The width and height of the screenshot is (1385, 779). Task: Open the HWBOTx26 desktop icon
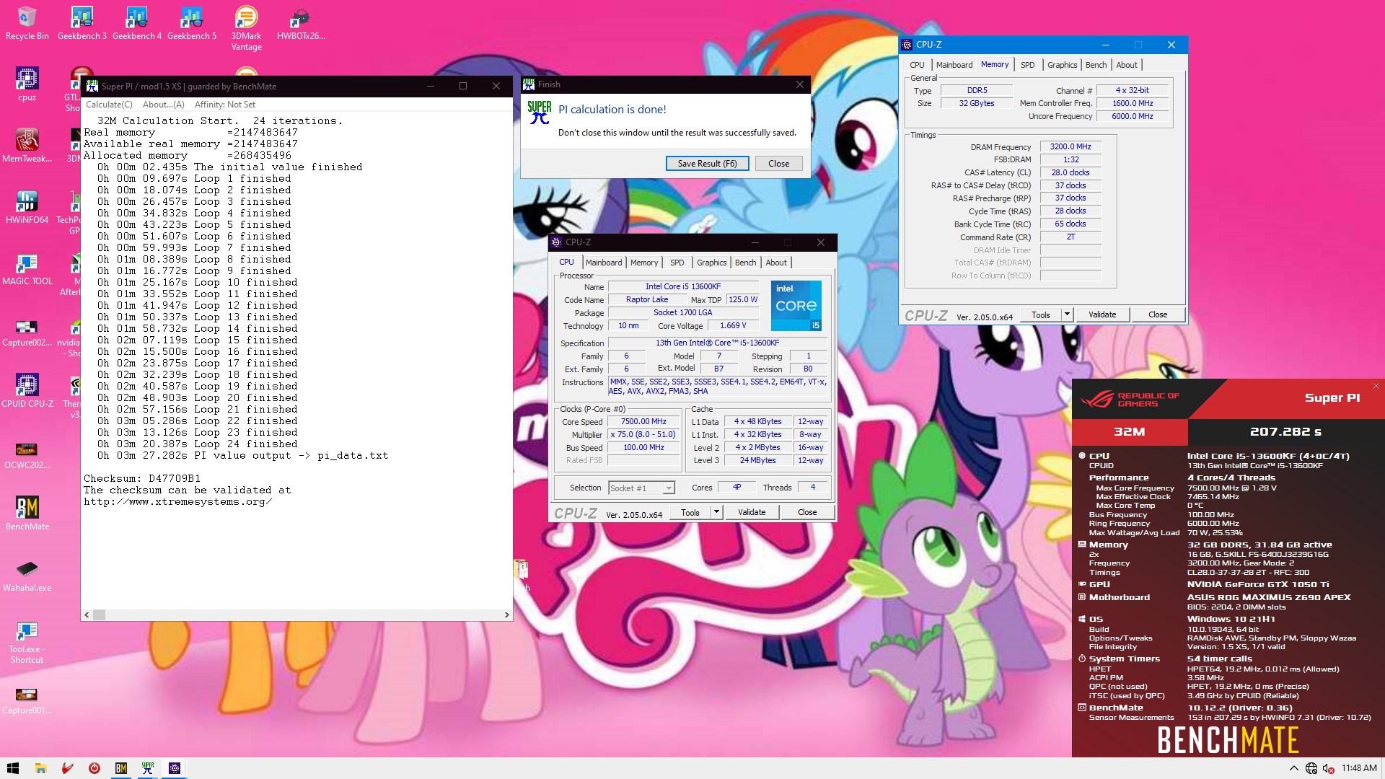point(301,23)
